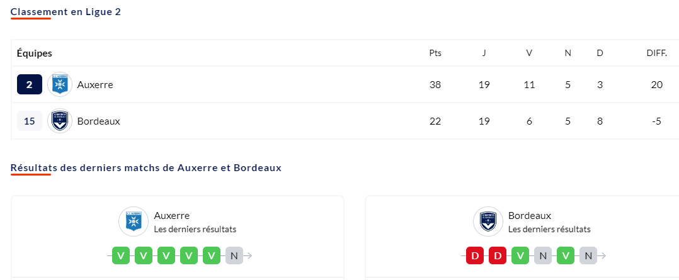Open Bordeaux team name in standings
The image size is (679, 280).
point(99,121)
